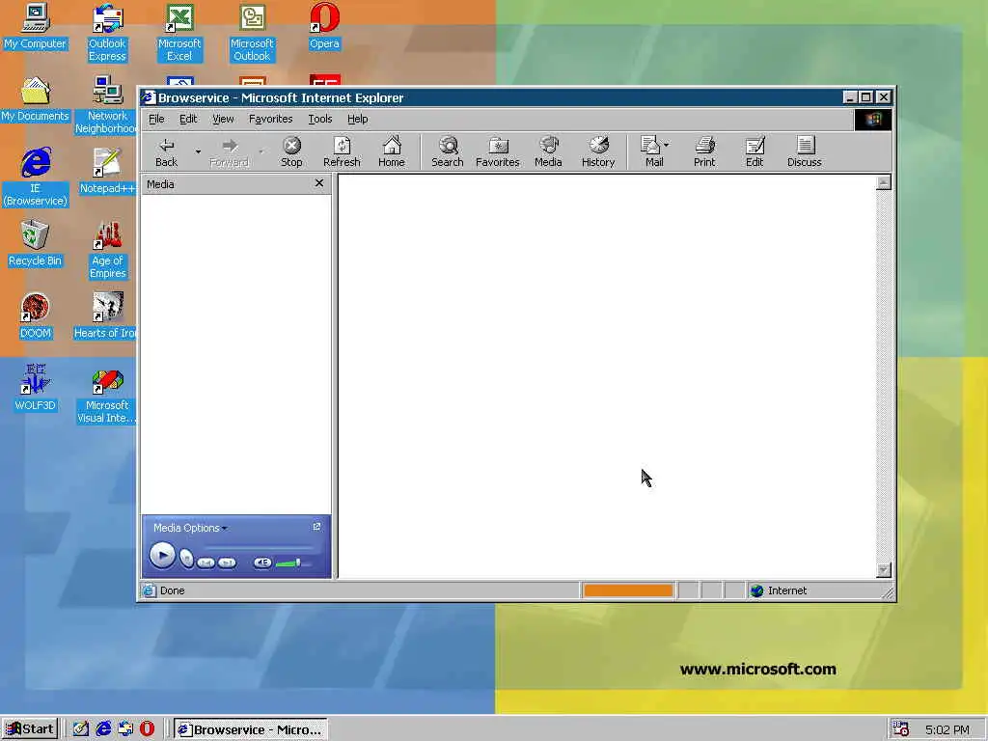Go to the Home page
The height and width of the screenshot is (741, 988).
pos(392,151)
